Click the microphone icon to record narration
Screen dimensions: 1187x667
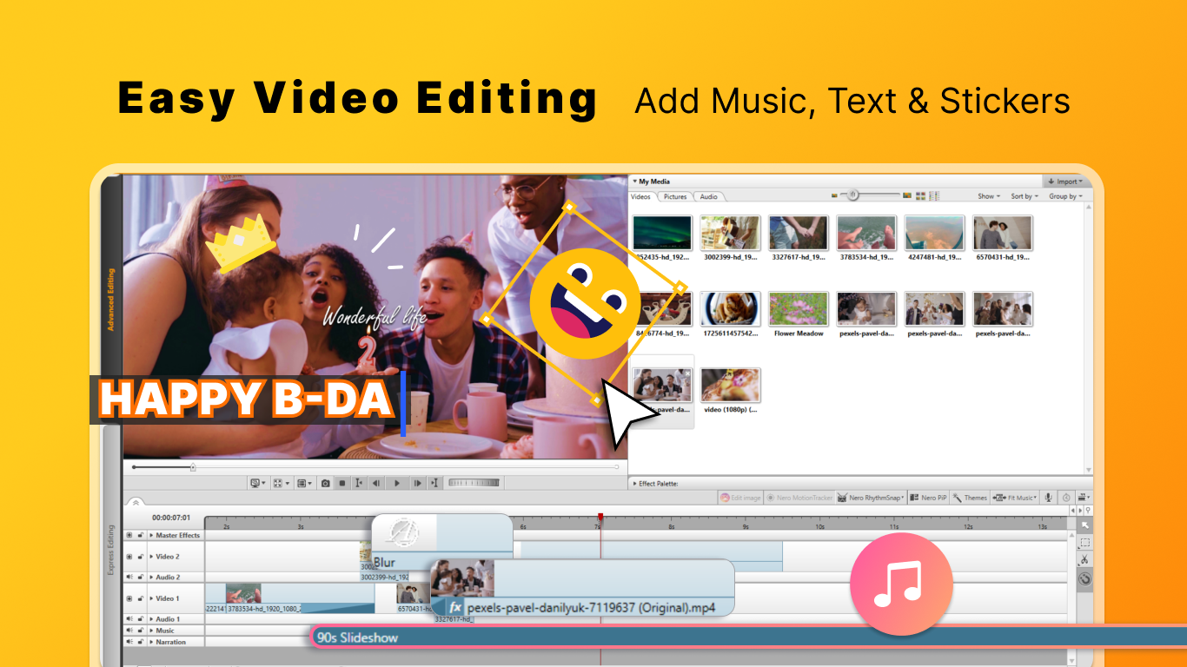[x=1047, y=497]
